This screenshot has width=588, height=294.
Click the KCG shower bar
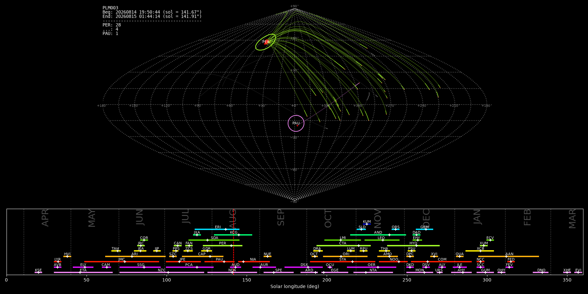233,235
